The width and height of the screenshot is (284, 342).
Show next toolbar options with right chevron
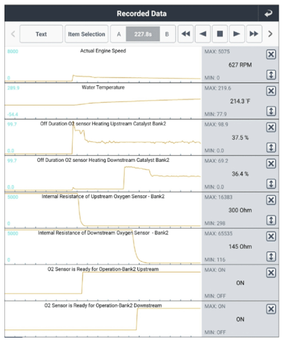(x=270, y=34)
